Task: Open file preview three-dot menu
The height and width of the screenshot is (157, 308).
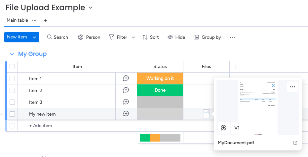Action: (x=292, y=87)
